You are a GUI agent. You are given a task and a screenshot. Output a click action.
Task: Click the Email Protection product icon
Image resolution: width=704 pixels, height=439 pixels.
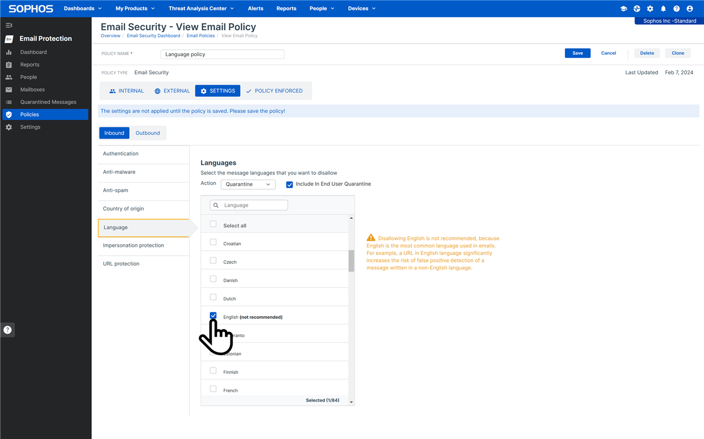point(9,39)
